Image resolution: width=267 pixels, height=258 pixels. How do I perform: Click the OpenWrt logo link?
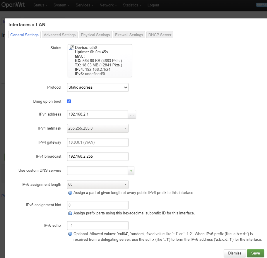pos(13,5)
